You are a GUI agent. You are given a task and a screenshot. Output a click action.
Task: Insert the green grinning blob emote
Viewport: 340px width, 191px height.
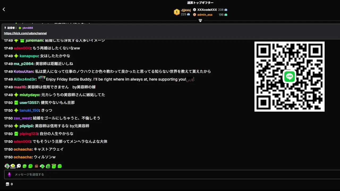coord(24,166)
